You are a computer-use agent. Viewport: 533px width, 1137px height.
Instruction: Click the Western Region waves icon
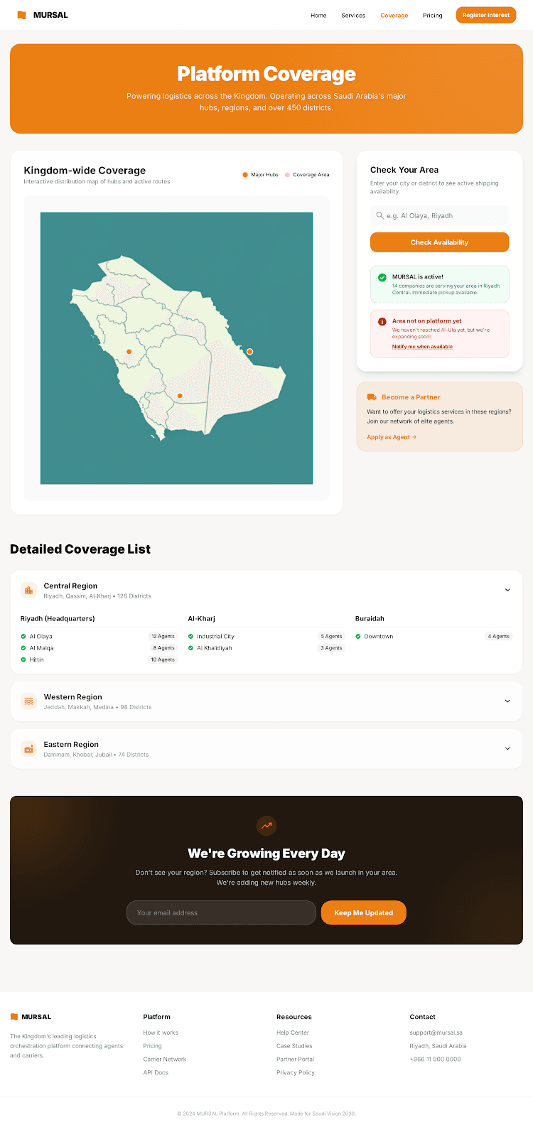(28, 701)
